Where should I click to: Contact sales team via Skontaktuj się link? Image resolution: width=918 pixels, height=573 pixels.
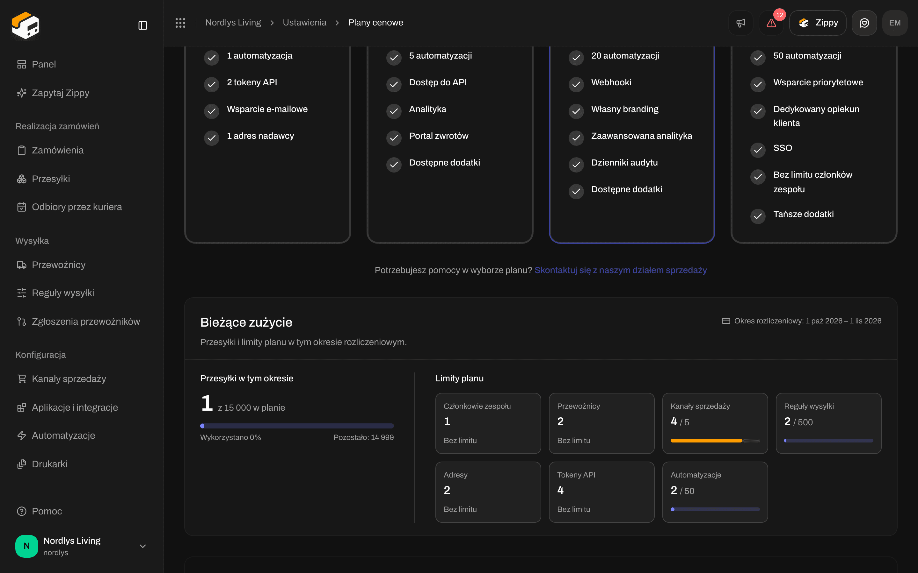621,270
